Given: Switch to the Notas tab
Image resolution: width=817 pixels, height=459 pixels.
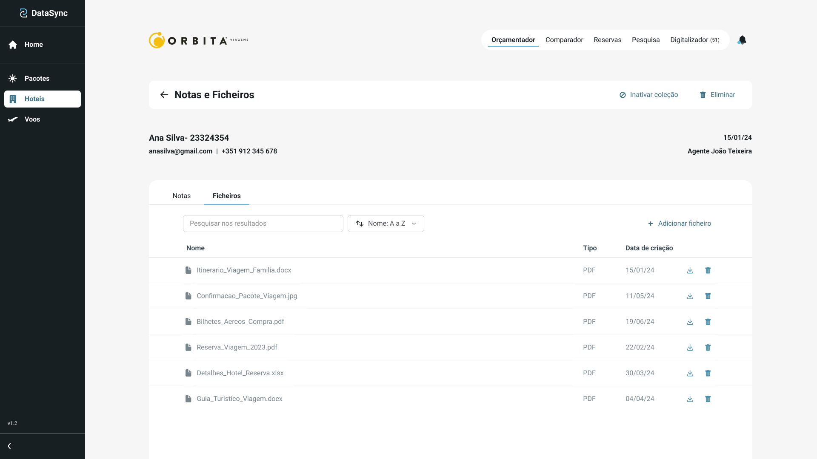Looking at the screenshot, I should click(181, 196).
